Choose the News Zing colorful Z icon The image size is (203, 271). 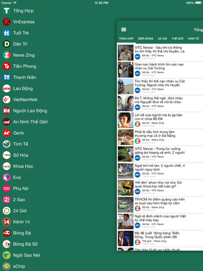pos(7,55)
